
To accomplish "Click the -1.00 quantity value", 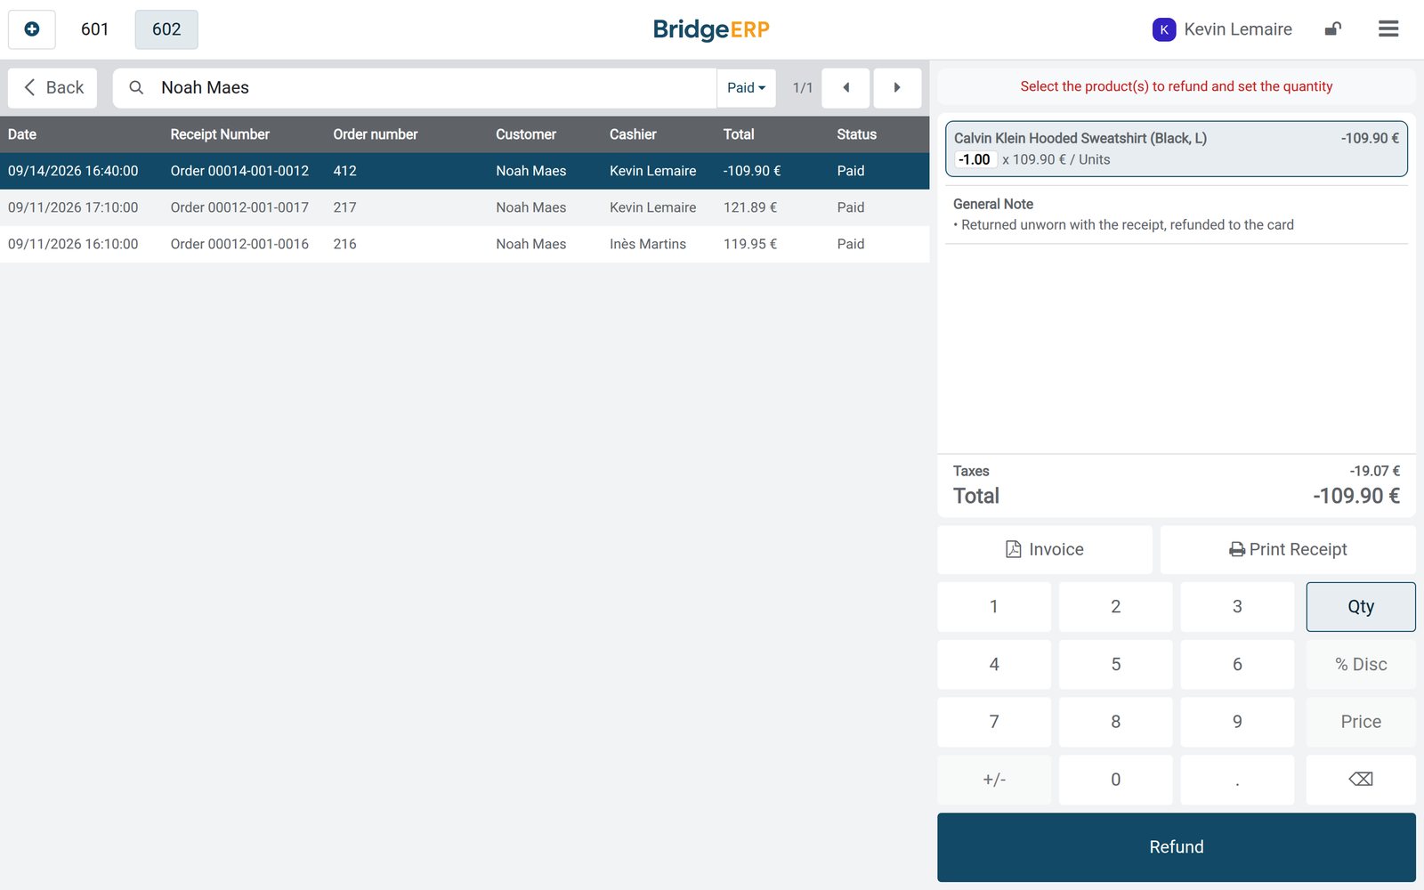I will (x=975, y=159).
